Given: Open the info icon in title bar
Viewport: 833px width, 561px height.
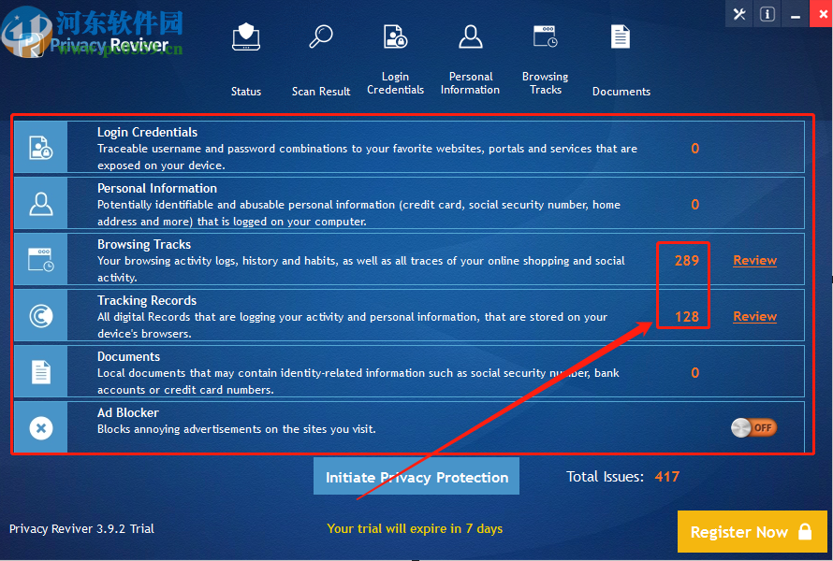Looking at the screenshot, I should pos(767,14).
